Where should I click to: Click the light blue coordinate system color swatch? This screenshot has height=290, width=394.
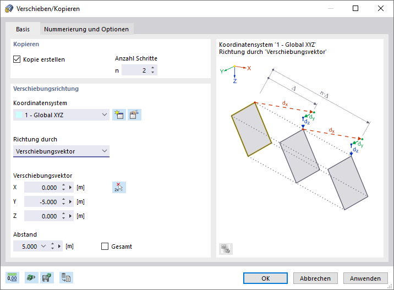(x=19, y=115)
